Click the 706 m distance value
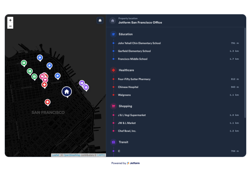 click(x=235, y=151)
